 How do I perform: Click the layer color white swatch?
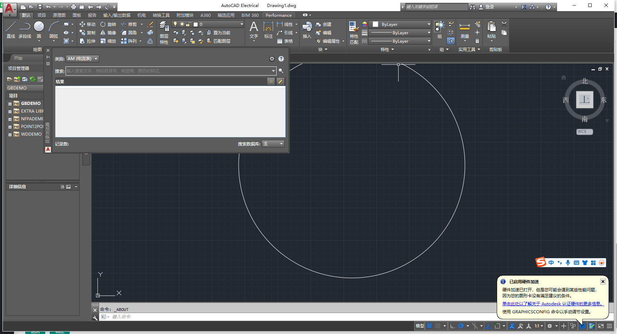pyautogui.click(x=196, y=24)
